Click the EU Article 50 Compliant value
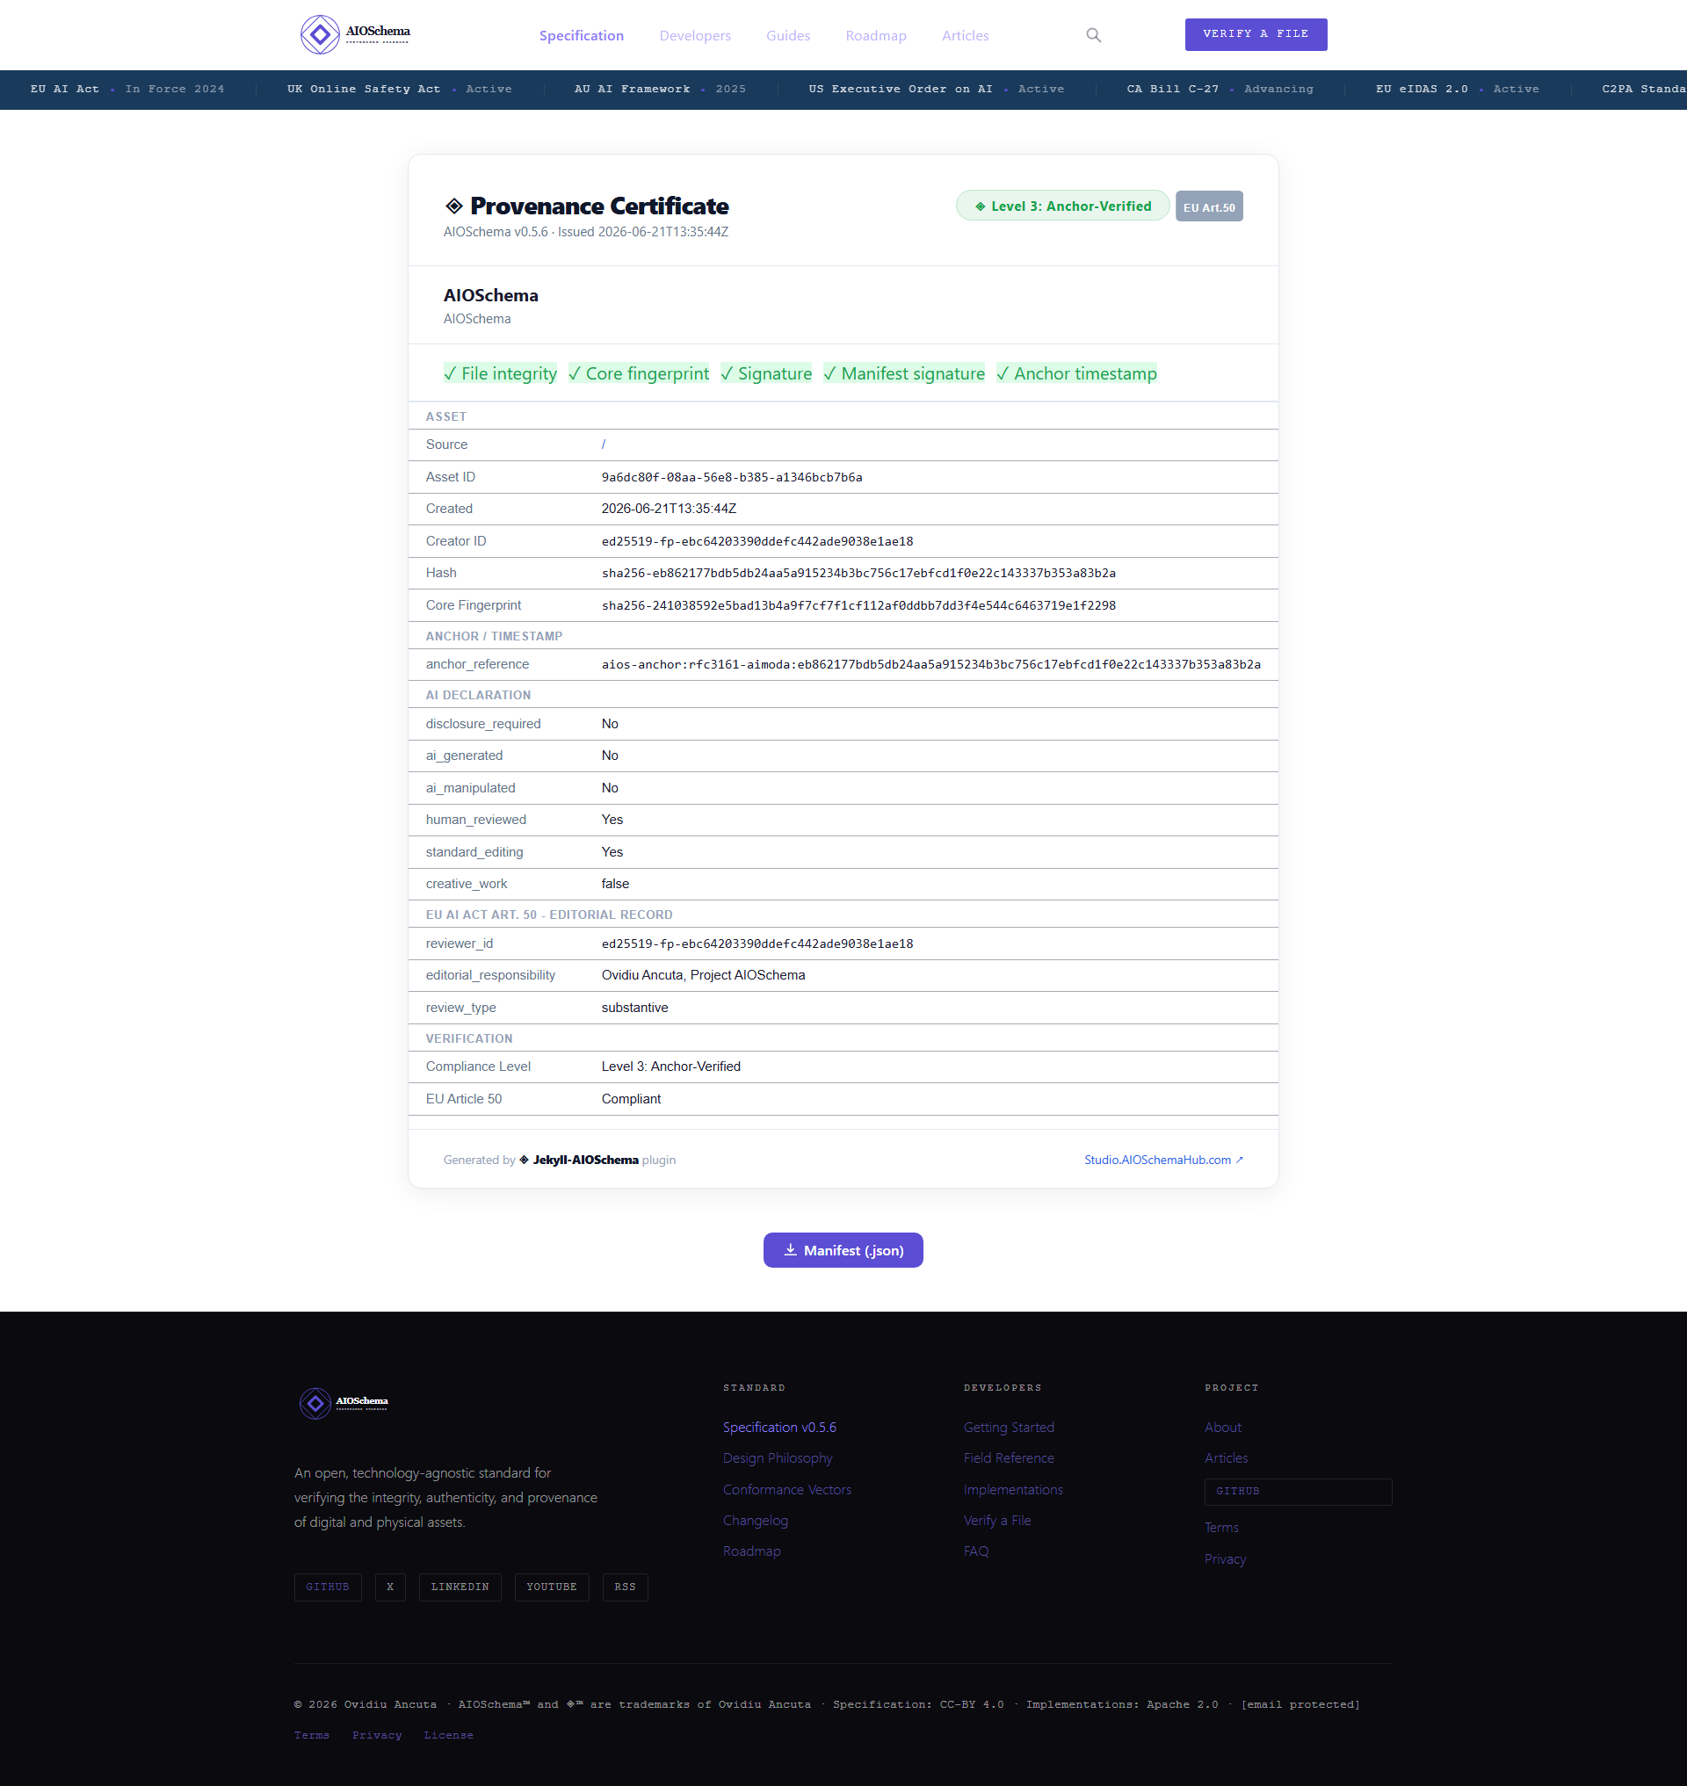Image resolution: width=1687 pixels, height=1786 pixels. [x=631, y=1099]
